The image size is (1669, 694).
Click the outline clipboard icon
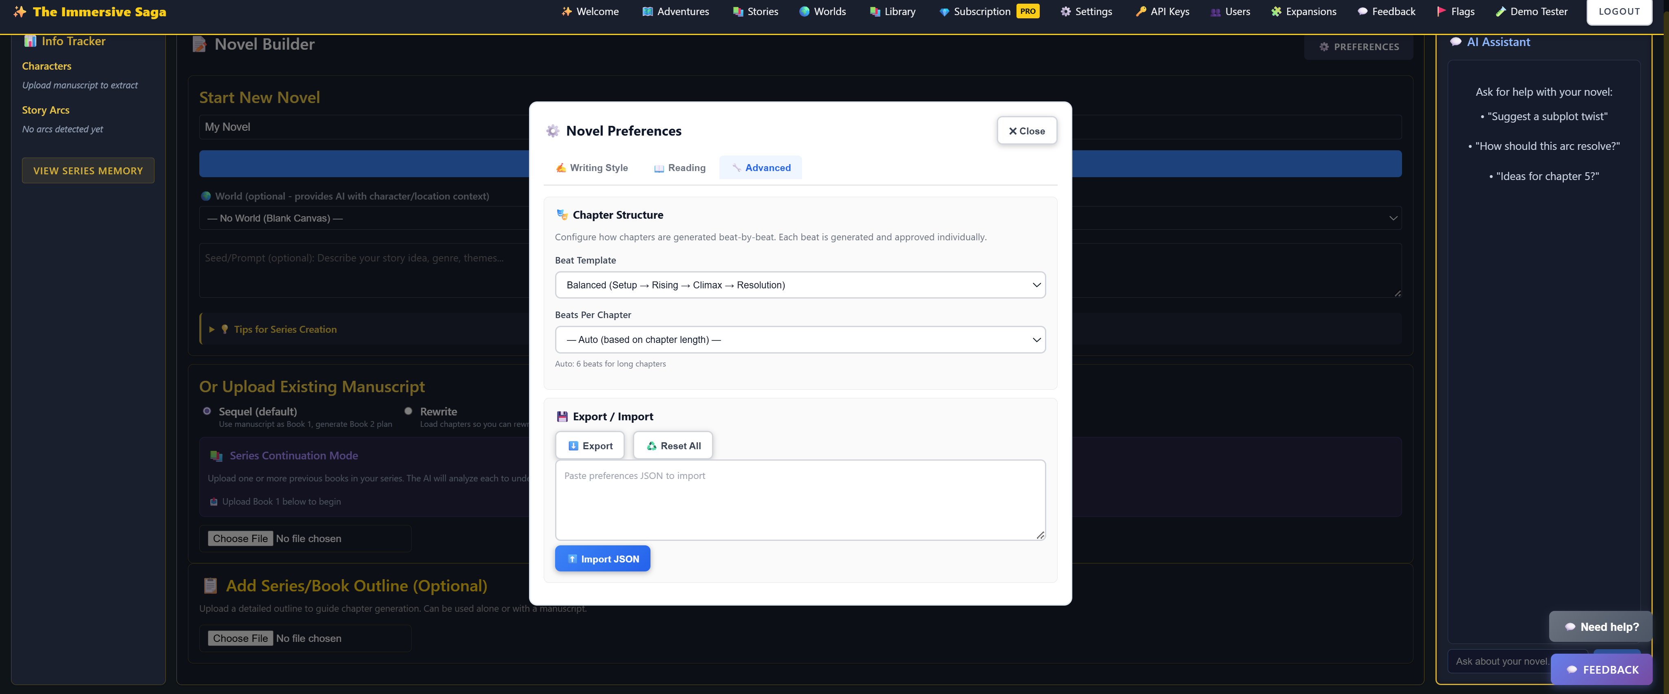(x=210, y=586)
